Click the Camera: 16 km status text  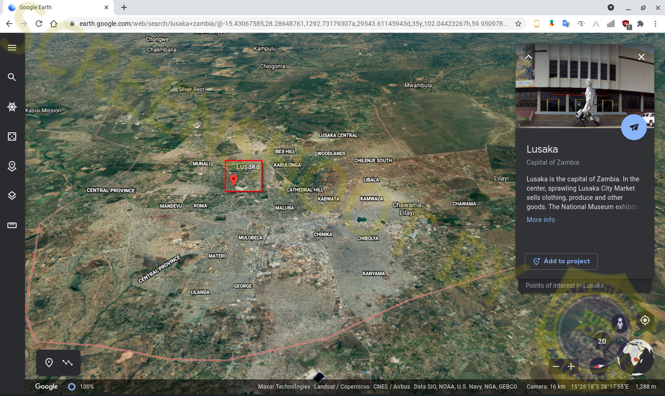tap(546, 387)
